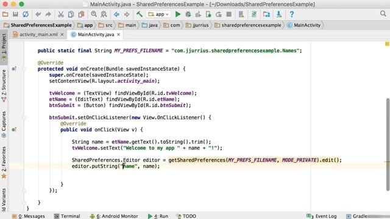
Task: Toggle the Build Variants tool window
Action: (4, 200)
